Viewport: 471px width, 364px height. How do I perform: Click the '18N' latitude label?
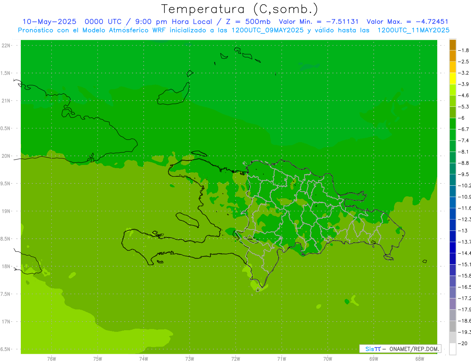pos(6,267)
